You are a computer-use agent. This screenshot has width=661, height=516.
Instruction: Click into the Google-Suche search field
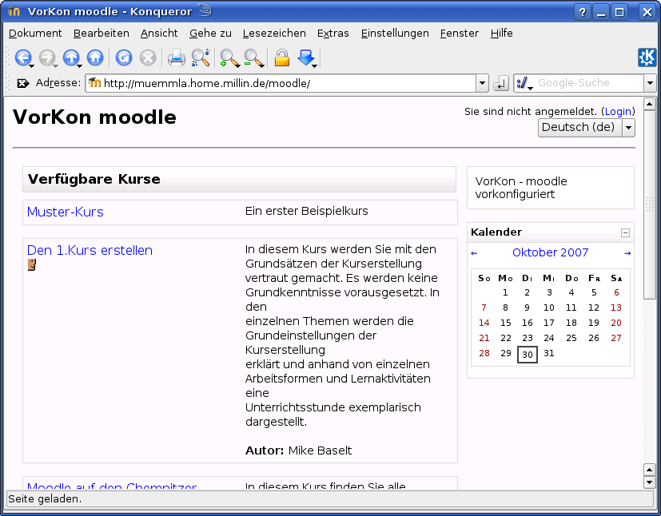coord(589,83)
